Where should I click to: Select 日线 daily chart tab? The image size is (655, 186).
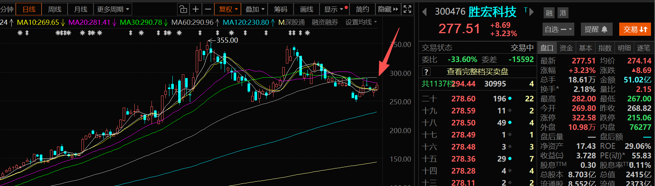click(29, 9)
